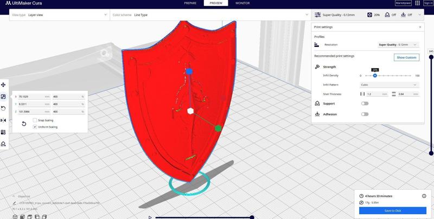Click the X dimension mm field
The width and height of the screenshot is (434, 219).
[x=35, y=97]
